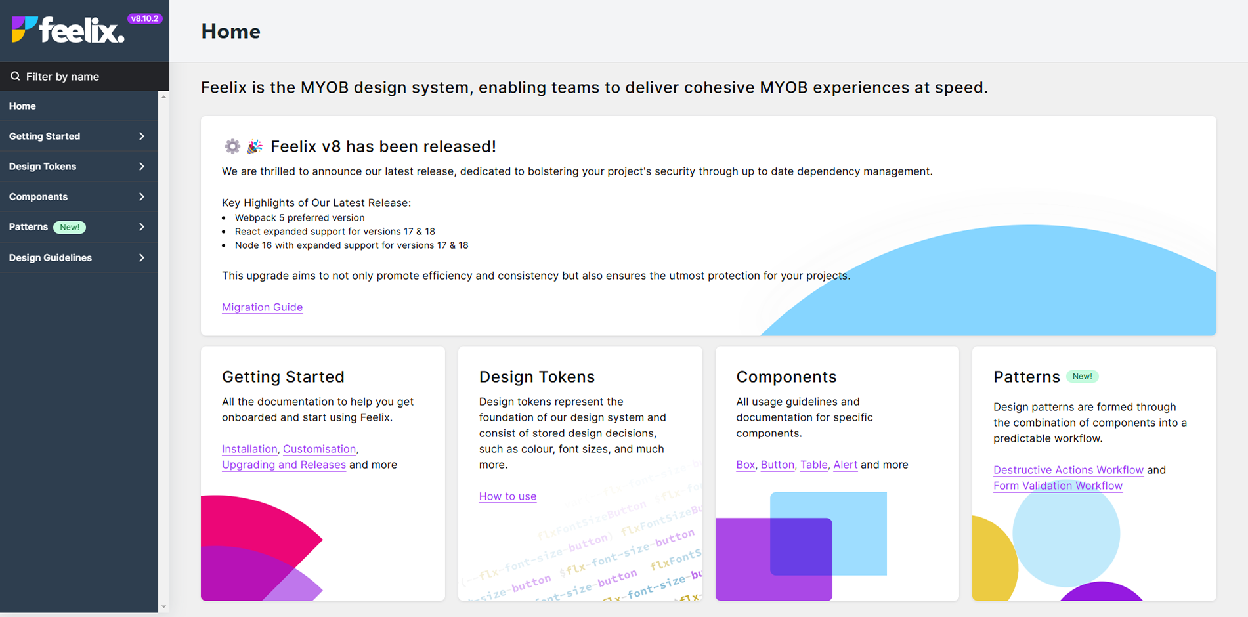Focus the Filter by name field
The height and width of the screenshot is (617, 1248).
click(x=85, y=76)
